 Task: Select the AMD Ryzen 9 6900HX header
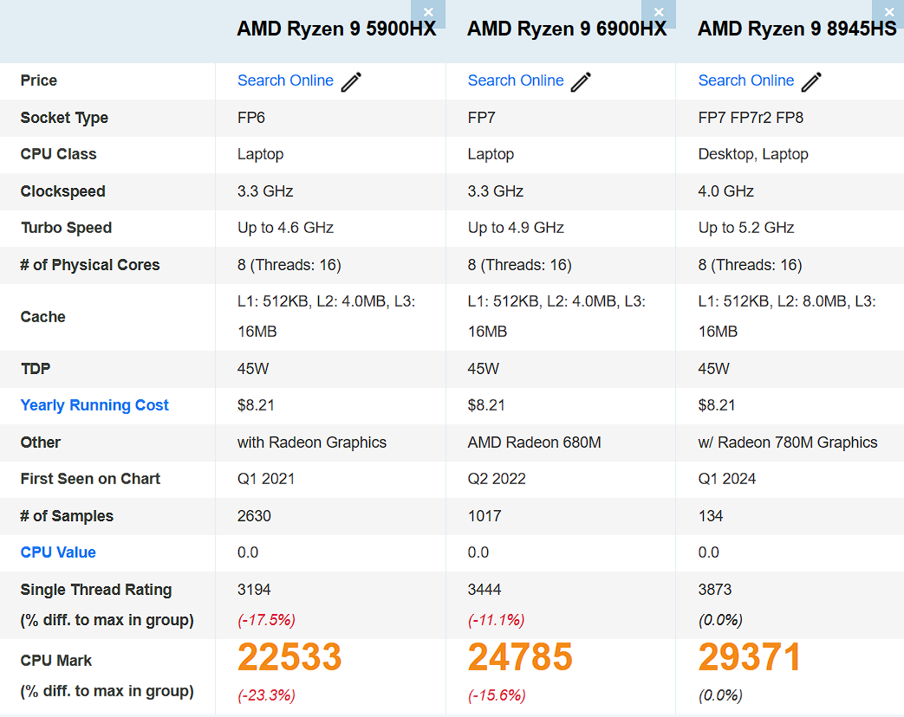567,29
